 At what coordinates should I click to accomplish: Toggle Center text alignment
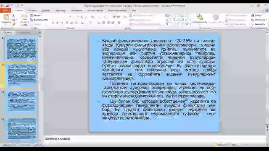point(104,22)
